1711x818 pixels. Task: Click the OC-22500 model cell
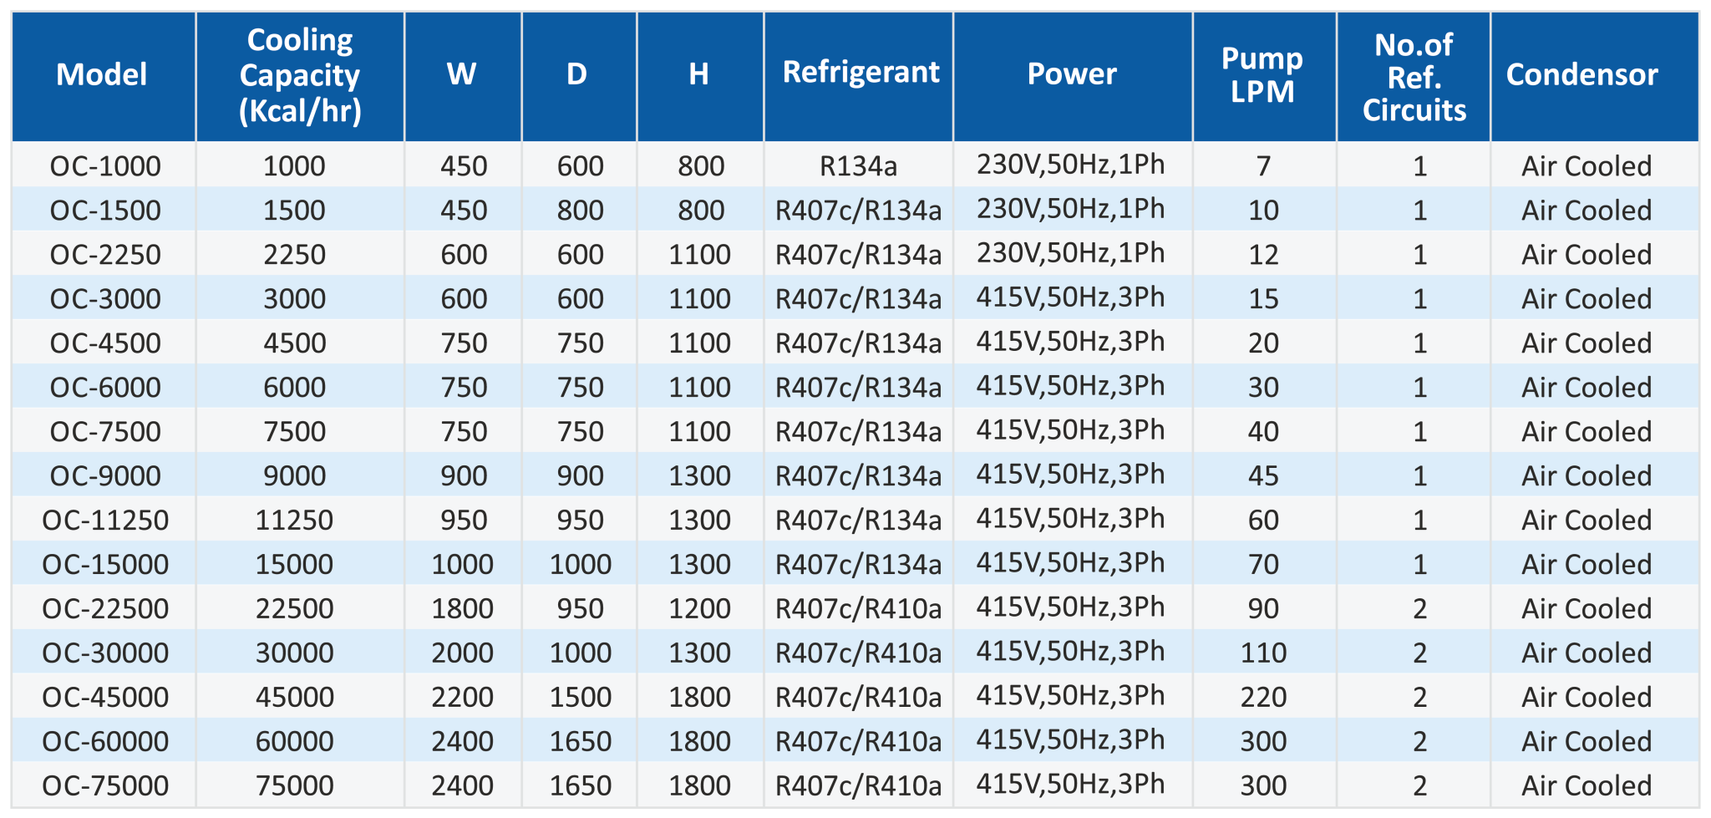[x=105, y=609]
